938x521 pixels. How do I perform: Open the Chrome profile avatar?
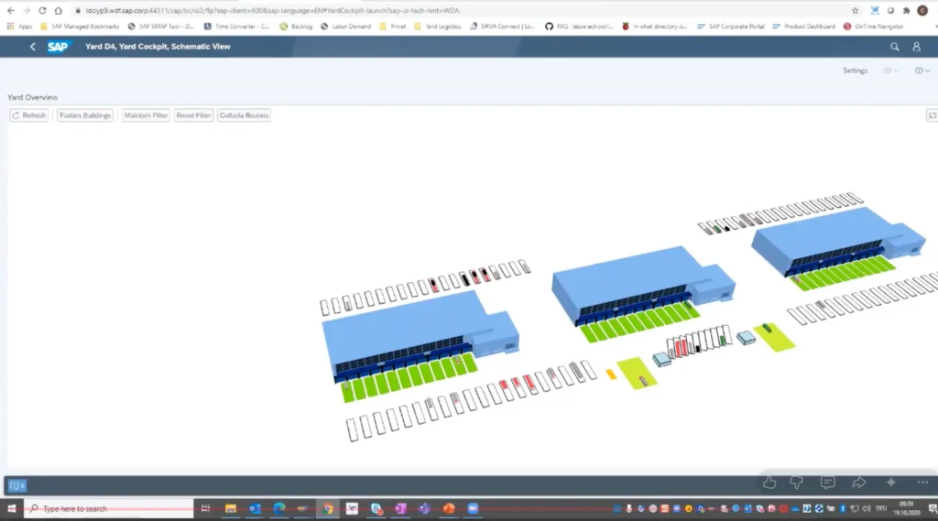point(922,10)
